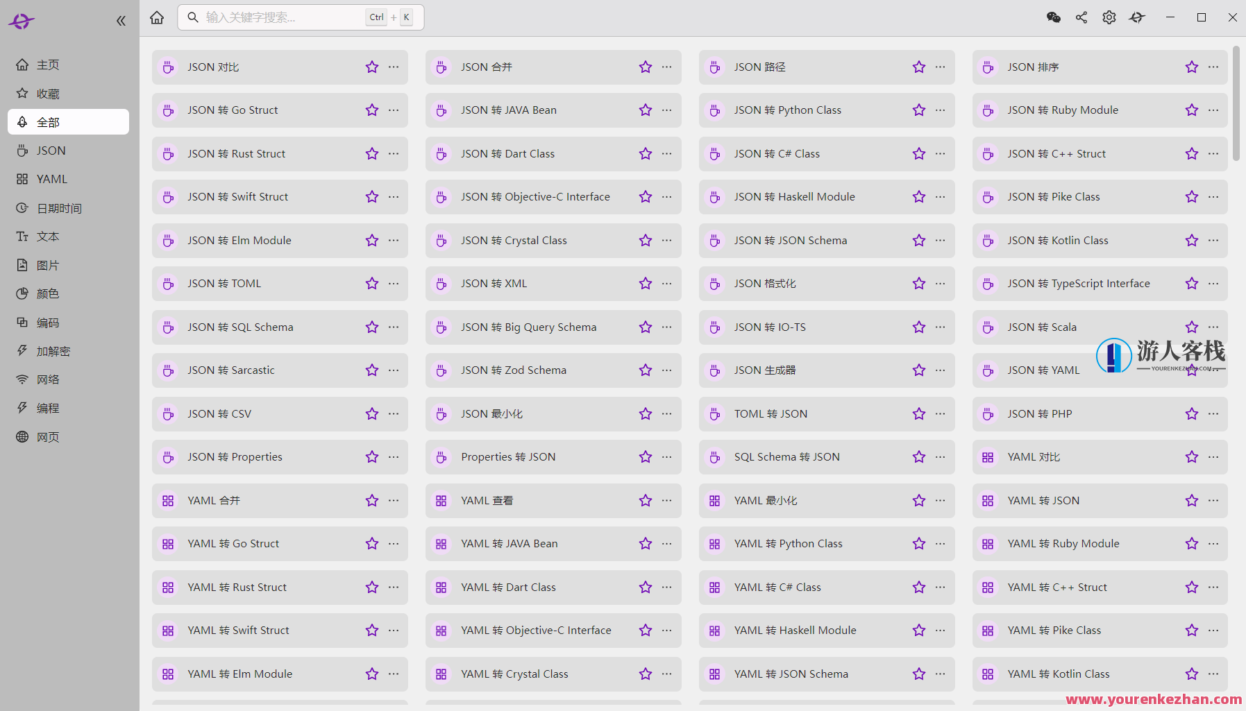
Task: Open the WeChat icon in top bar
Action: (x=1053, y=17)
